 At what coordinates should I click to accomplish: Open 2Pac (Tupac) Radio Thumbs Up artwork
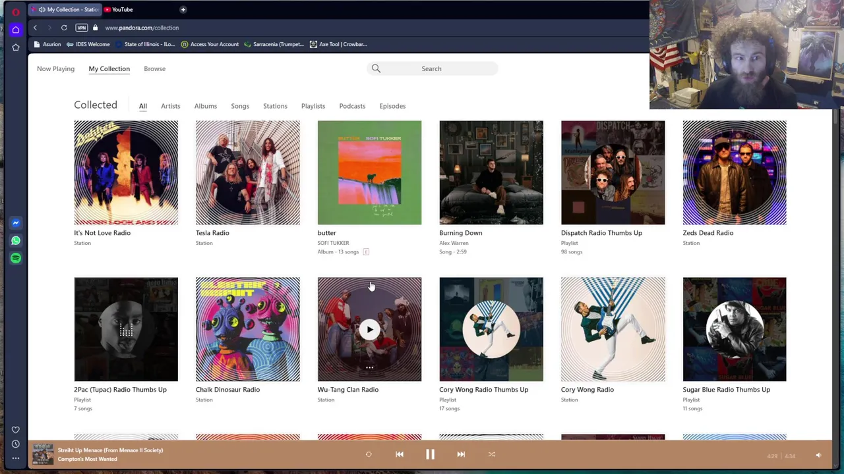point(126,329)
